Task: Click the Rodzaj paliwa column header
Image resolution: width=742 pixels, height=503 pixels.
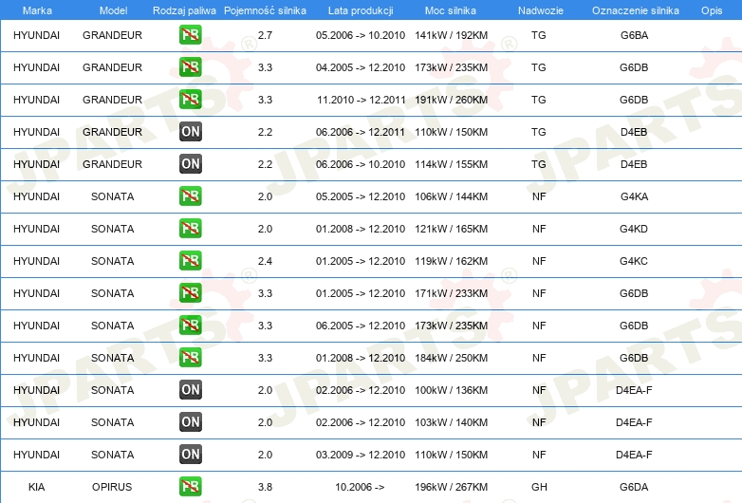Action: (184, 10)
